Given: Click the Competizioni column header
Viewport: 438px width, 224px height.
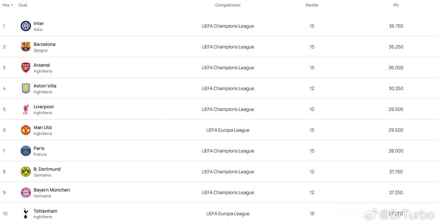Looking at the screenshot, I should click(228, 5).
